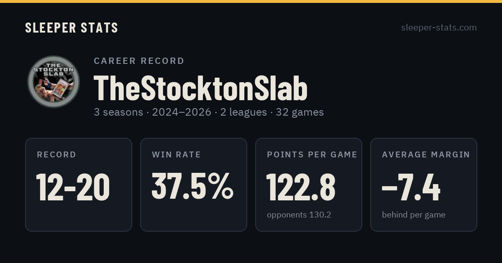Open the POINTS PER GAME card

pyautogui.click(x=309, y=185)
